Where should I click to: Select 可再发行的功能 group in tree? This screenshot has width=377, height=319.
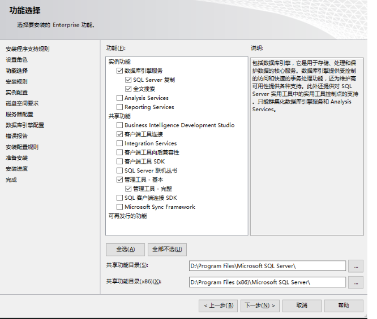pos(127,216)
